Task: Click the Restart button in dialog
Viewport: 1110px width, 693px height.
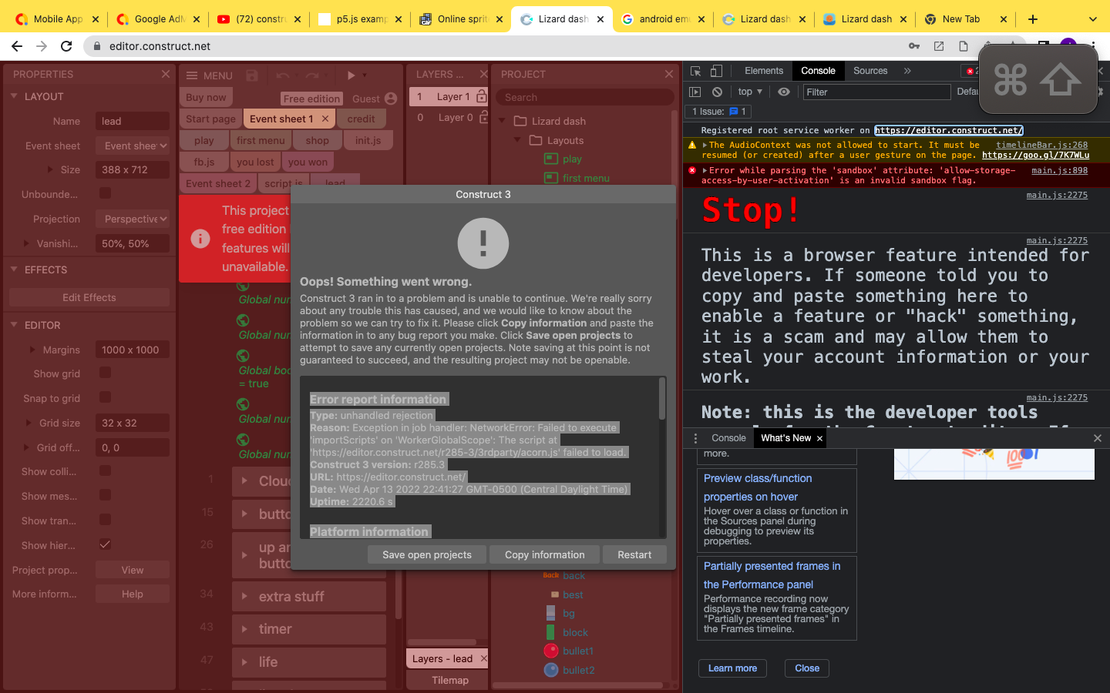Action: [x=634, y=554]
